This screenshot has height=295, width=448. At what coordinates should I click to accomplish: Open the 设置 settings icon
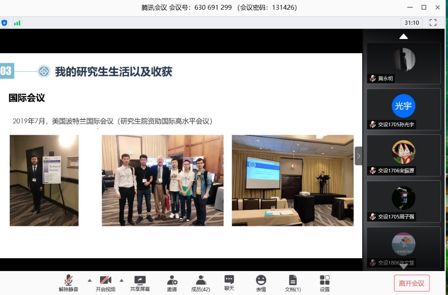(324, 283)
